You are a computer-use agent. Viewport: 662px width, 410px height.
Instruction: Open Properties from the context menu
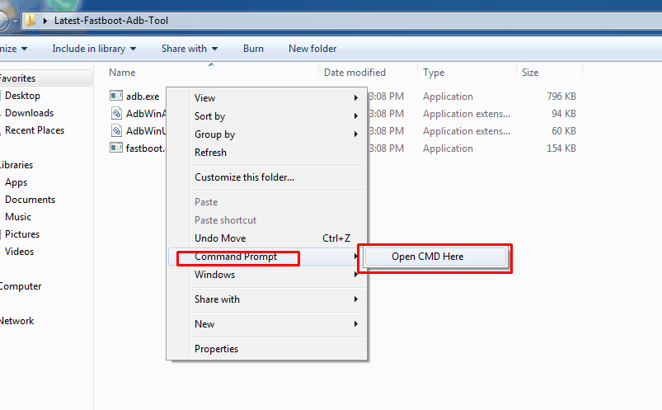click(x=216, y=349)
